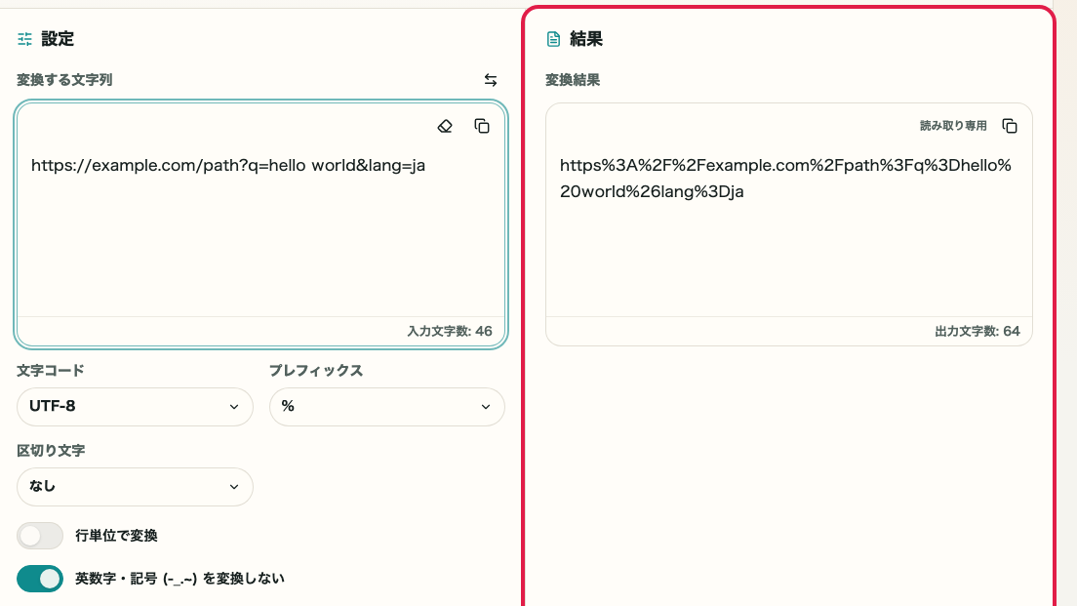Screen dimensions: 1077x606
Task: Click the 英数字・記号 (-_.~) を変換しない label
Action: [x=179, y=580]
